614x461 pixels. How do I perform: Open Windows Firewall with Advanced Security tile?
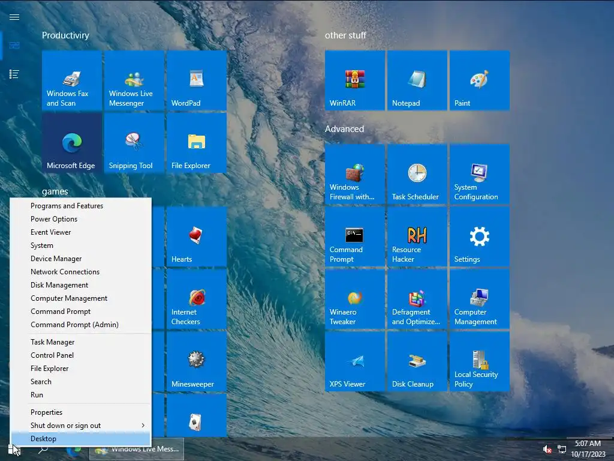click(355, 174)
